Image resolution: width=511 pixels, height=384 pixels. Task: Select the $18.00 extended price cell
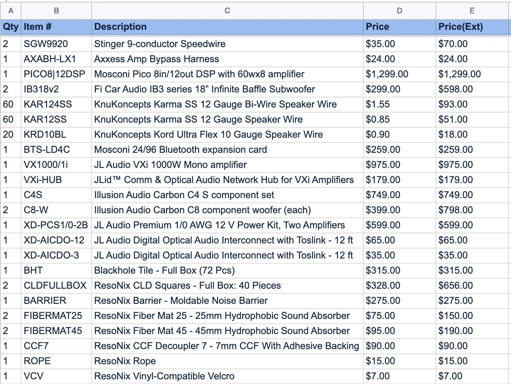pyautogui.click(x=472, y=134)
